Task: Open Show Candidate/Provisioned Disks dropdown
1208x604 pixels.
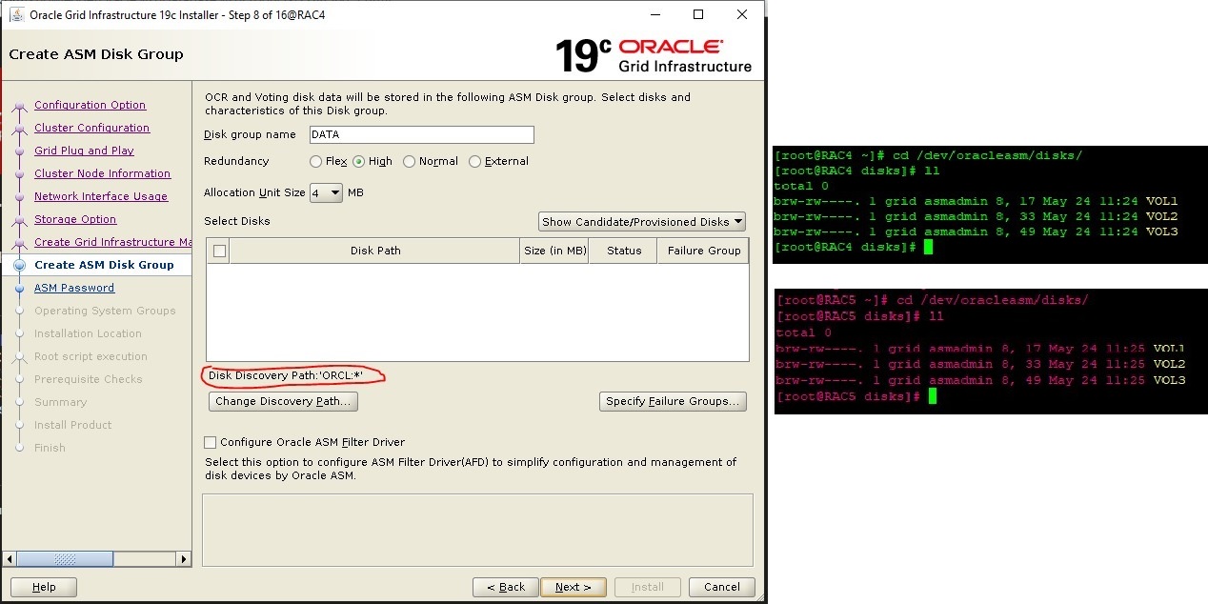Action: [642, 222]
